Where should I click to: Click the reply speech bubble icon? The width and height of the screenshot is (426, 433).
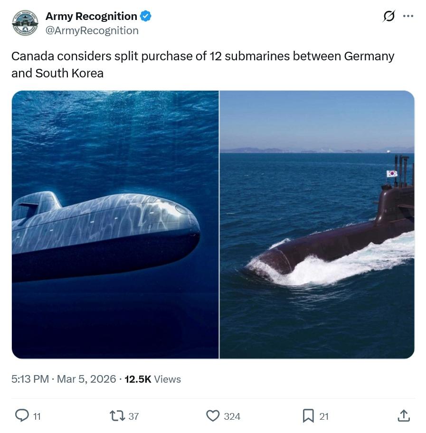21,415
